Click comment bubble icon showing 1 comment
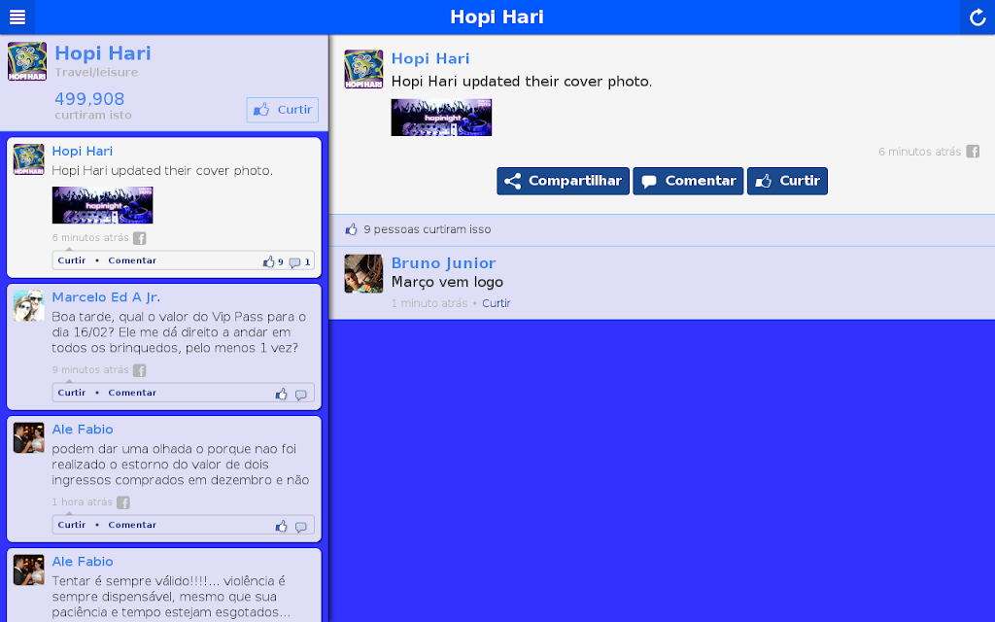This screenshot has width=995, height=622. 294,262
